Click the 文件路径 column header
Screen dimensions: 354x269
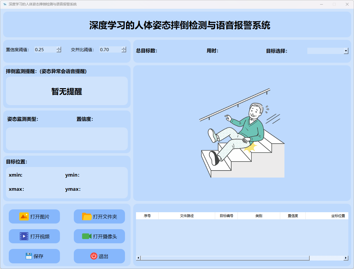click(187, 216)
